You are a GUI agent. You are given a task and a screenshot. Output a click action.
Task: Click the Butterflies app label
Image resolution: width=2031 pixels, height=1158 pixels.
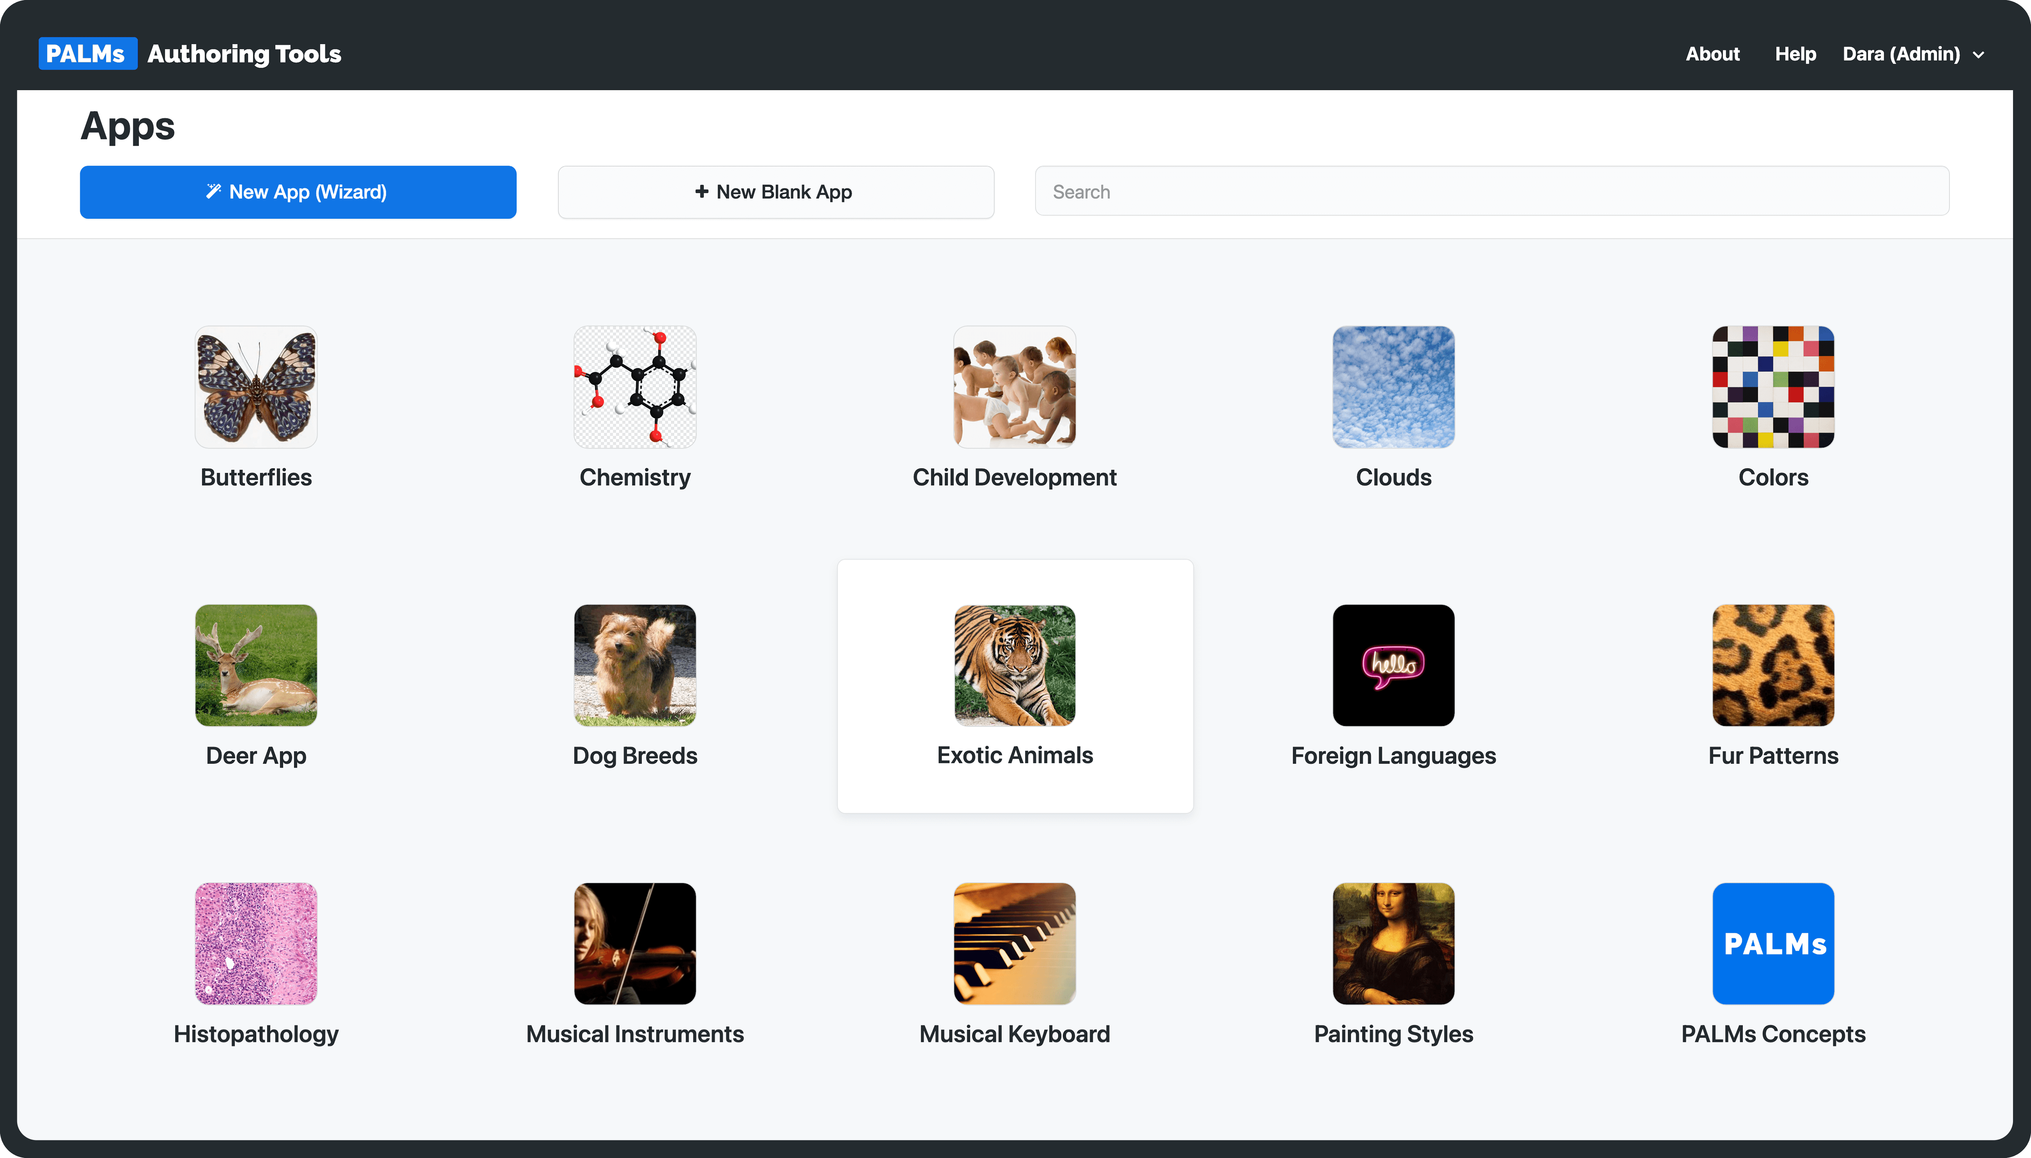coord(256,477)
